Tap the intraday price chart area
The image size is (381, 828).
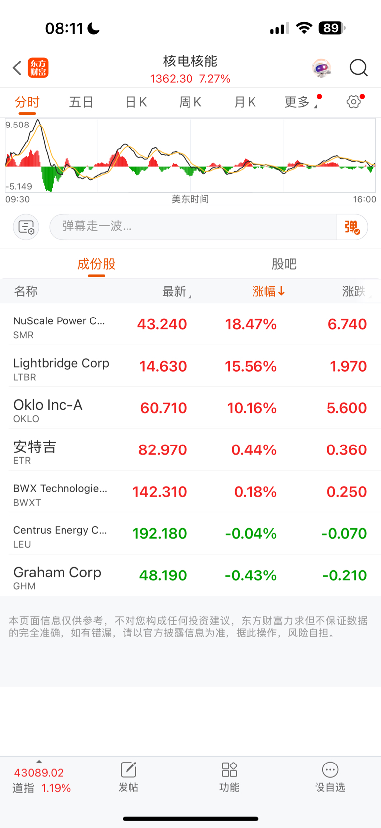190,155
